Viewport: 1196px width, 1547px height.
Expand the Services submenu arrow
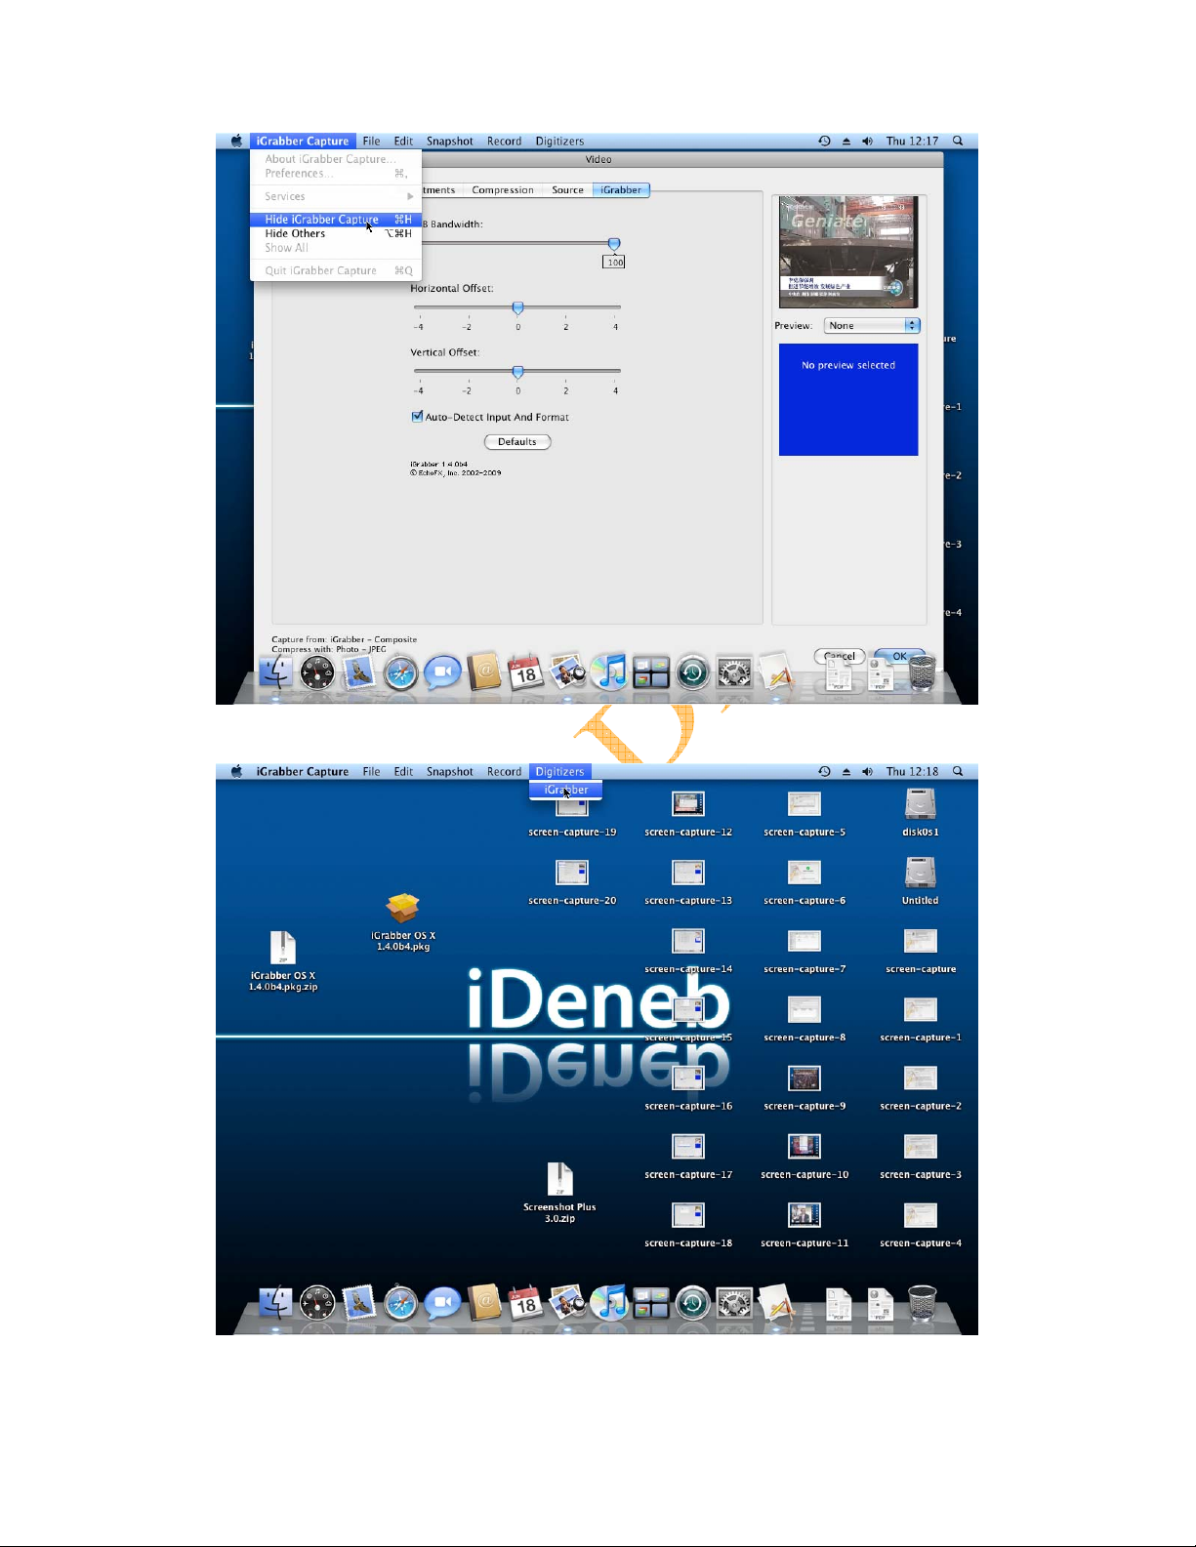pos(410,196)
